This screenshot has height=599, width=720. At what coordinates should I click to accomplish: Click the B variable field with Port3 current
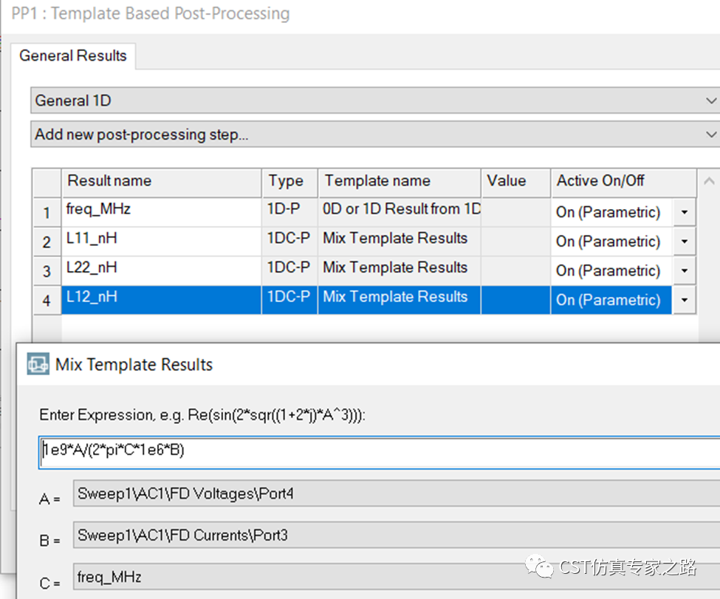click(x=397, y=535)
